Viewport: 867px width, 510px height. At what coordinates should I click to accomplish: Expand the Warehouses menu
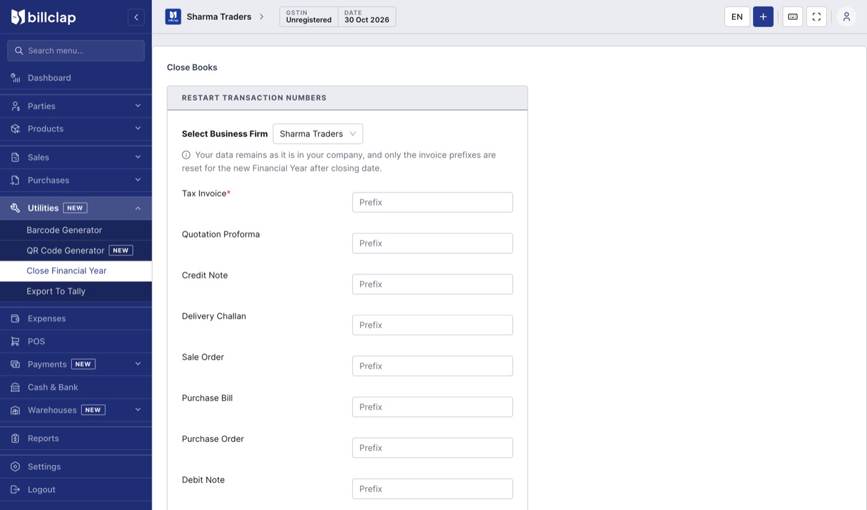pyautogui.click(x=76, y=410)
